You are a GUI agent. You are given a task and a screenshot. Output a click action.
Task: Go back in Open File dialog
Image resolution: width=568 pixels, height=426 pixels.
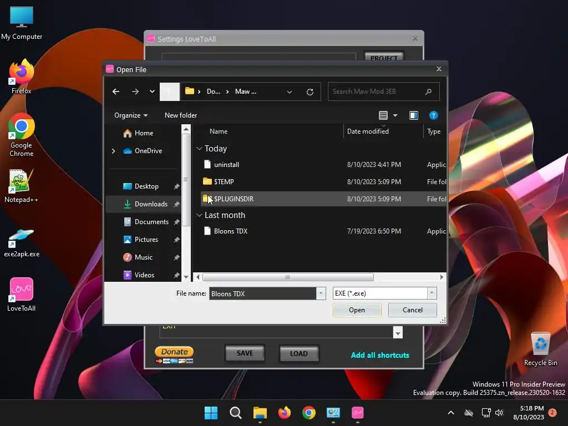click(116, 92)
